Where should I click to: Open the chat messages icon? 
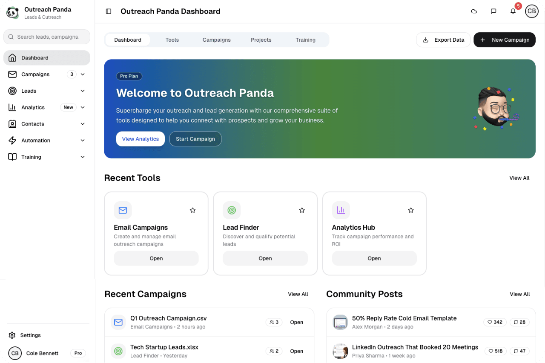point(493,11)
